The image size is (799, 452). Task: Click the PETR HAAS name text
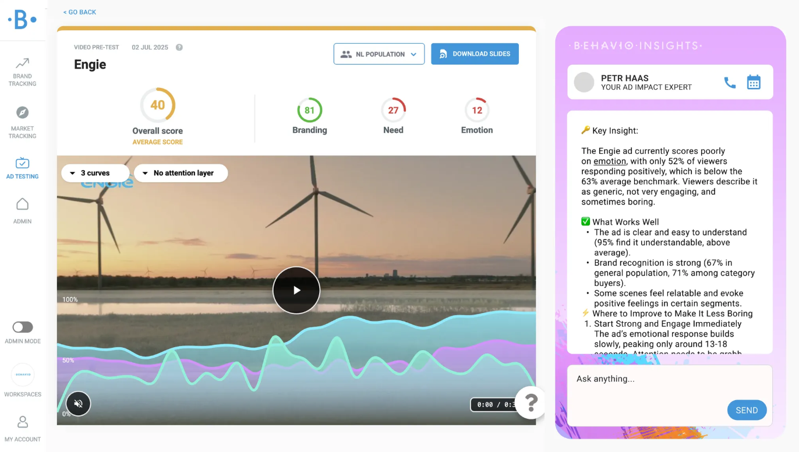pyautogui.click(x=625, y=78)
